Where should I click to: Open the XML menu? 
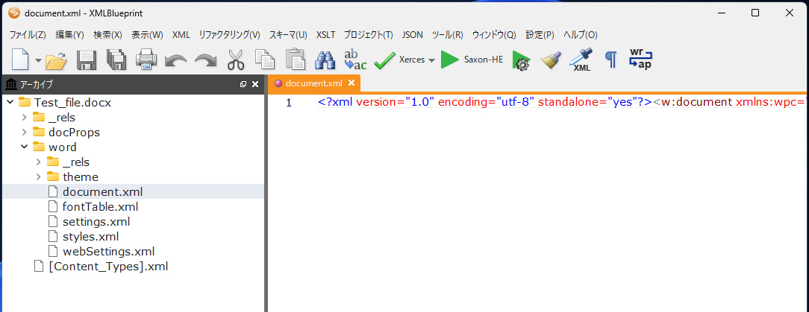tap(181, 35)
